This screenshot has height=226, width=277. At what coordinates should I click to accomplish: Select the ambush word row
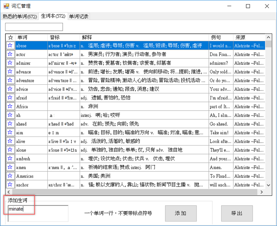31,159
